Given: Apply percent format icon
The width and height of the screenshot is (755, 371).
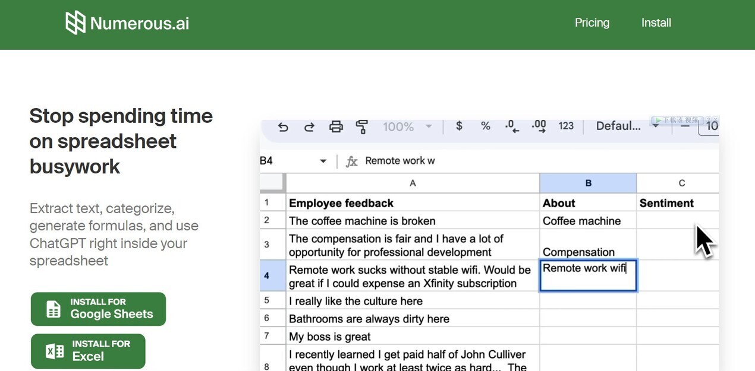Looking at the screenshot, I should 486,126.
